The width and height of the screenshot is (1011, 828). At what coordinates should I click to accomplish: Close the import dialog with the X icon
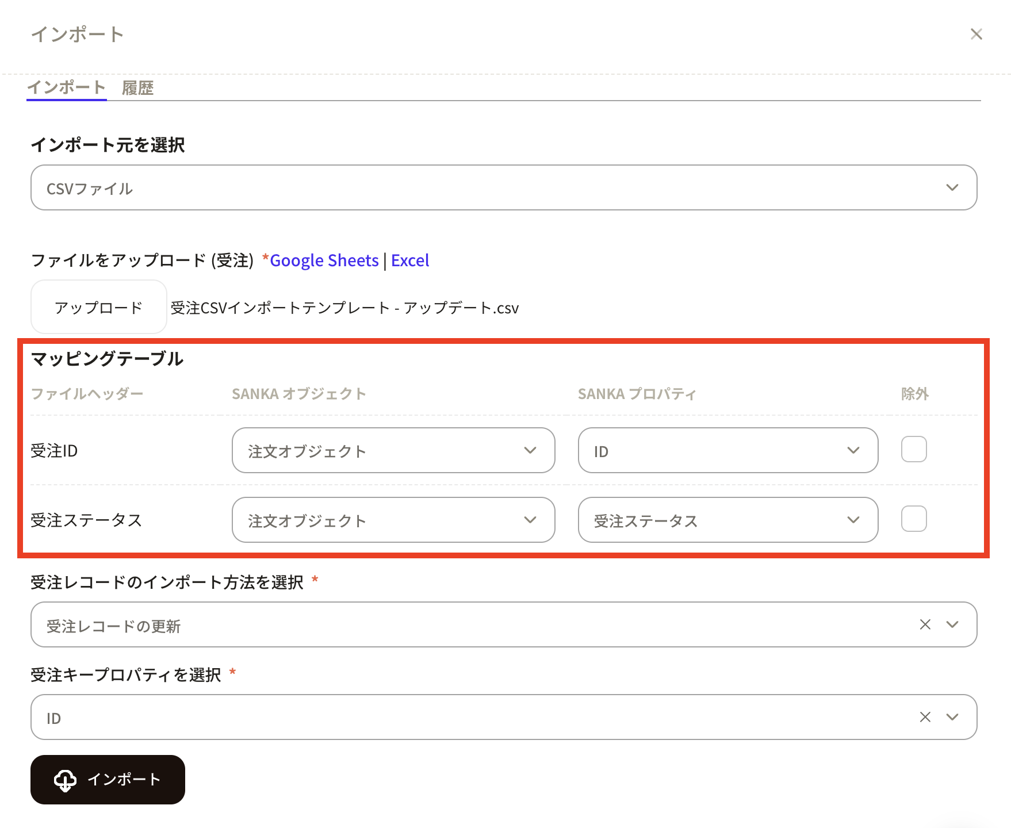point(976,34)
